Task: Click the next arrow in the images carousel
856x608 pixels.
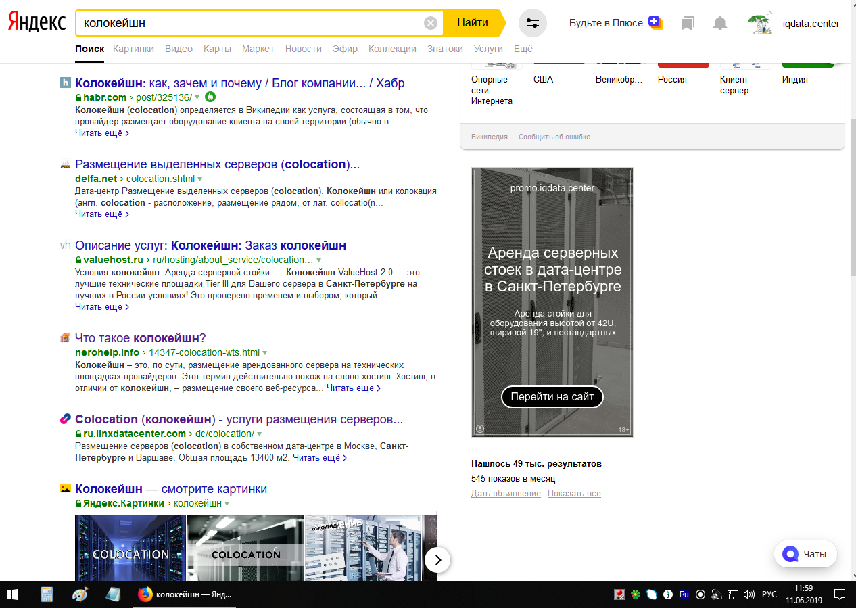Action: pyautogui.click(x=438, y=559)
